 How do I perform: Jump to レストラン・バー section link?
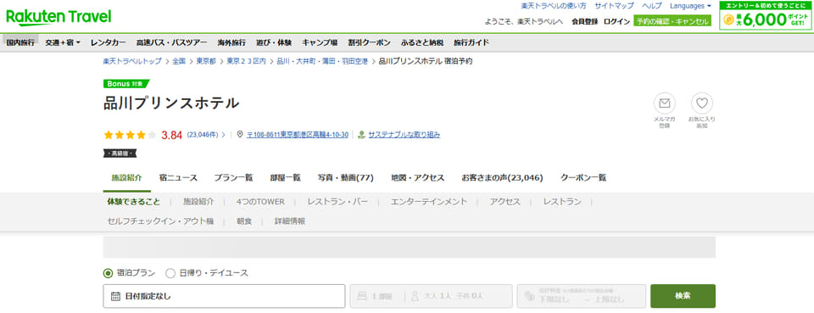click(337, 202)
